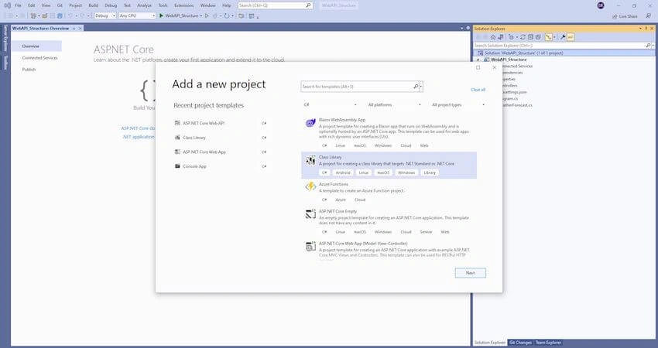The width and height of the screenshot is (658, 348).
Task: Click Sync with Active Document icon in Solution Explorer
Action: (x=523, y=37)
